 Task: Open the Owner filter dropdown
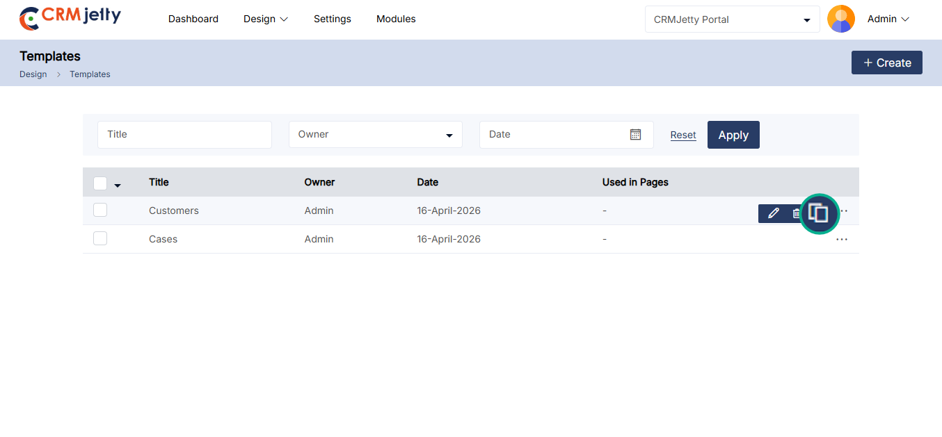click(x=375, y=134)
